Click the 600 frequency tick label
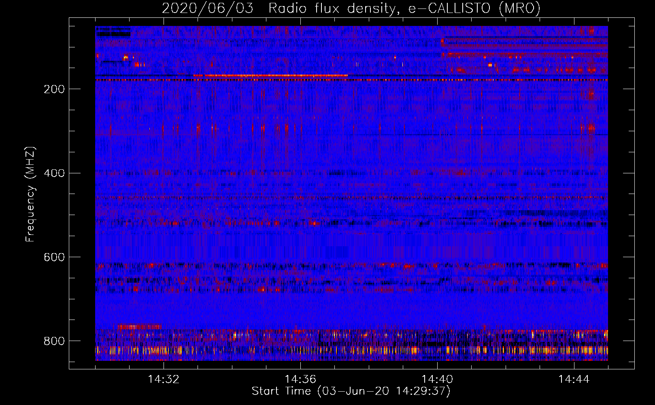Viewport: 655px width, 405px height. tap(54, 258)
